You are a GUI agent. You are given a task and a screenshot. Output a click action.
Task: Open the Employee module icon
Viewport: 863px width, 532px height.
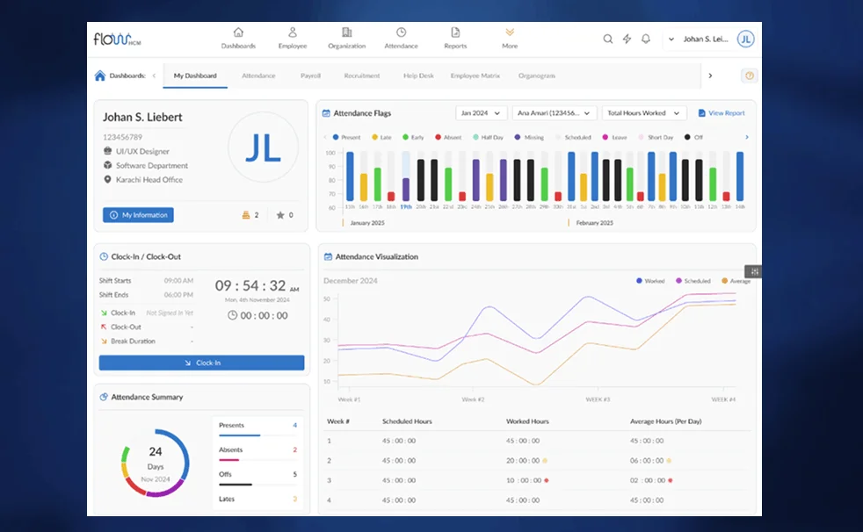click(293, 33)
